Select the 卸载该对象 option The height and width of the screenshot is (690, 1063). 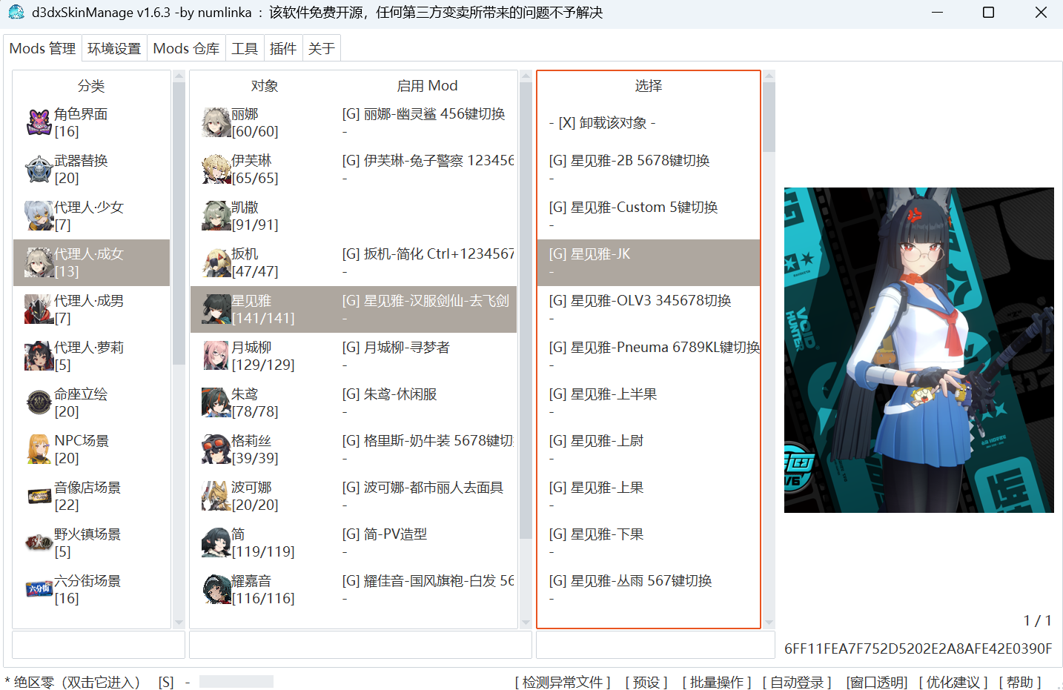pos(649,122)
